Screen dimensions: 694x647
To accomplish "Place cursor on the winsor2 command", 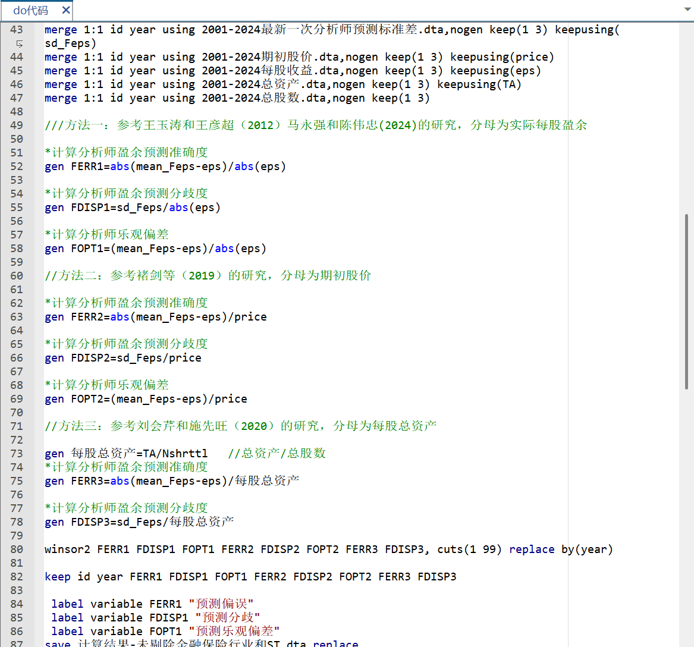I will pos(67,549).
